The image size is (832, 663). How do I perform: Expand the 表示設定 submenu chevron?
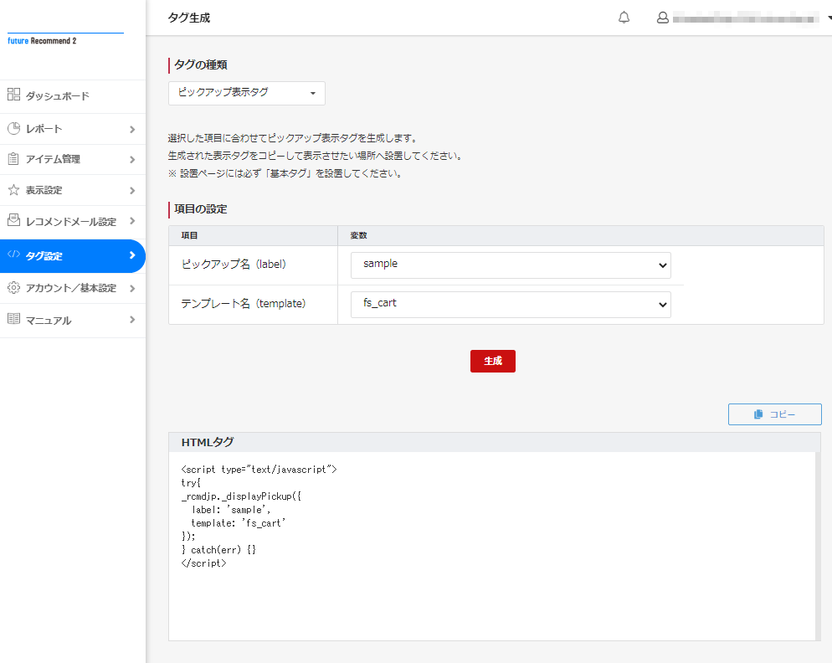(132, 190)
